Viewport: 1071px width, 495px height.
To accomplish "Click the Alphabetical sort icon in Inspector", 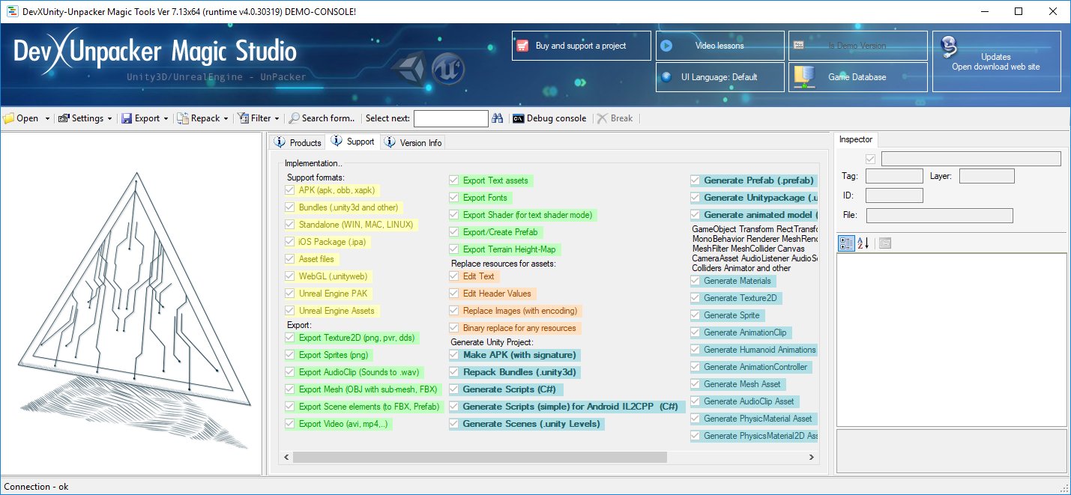I will (x=863, y=243).
